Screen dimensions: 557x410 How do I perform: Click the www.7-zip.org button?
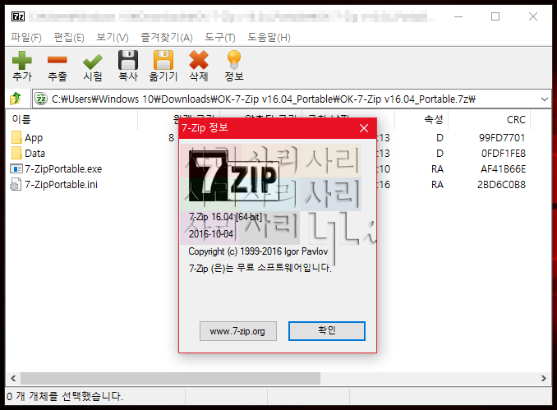coord(238,331)
